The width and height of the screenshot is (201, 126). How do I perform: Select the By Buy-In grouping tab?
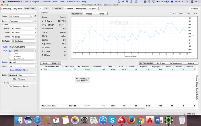tap(161, 63)
